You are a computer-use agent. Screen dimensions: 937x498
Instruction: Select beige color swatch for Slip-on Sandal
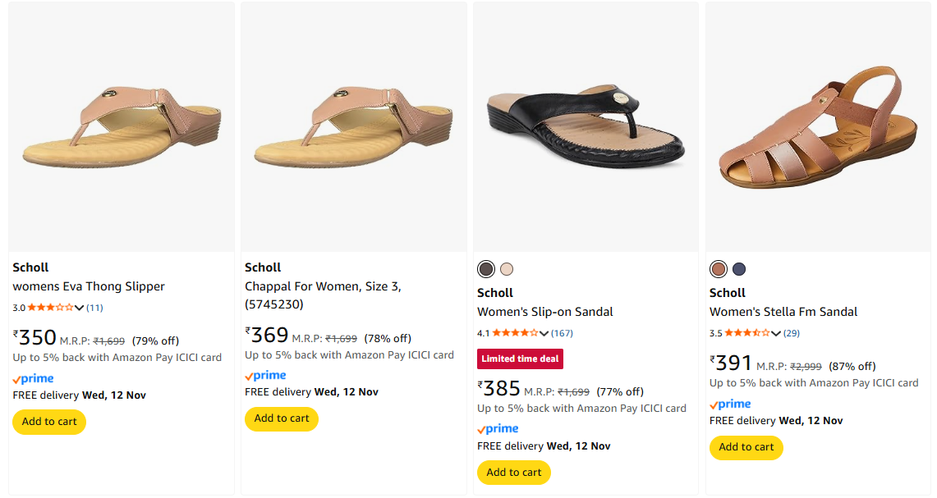point(507,269)
